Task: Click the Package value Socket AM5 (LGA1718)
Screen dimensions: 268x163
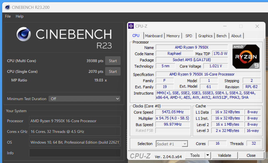Action: pos(192,60)
